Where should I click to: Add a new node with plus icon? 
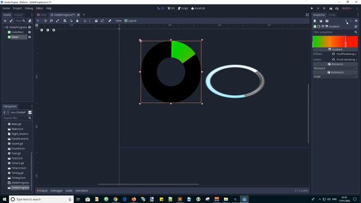(5, 21)
